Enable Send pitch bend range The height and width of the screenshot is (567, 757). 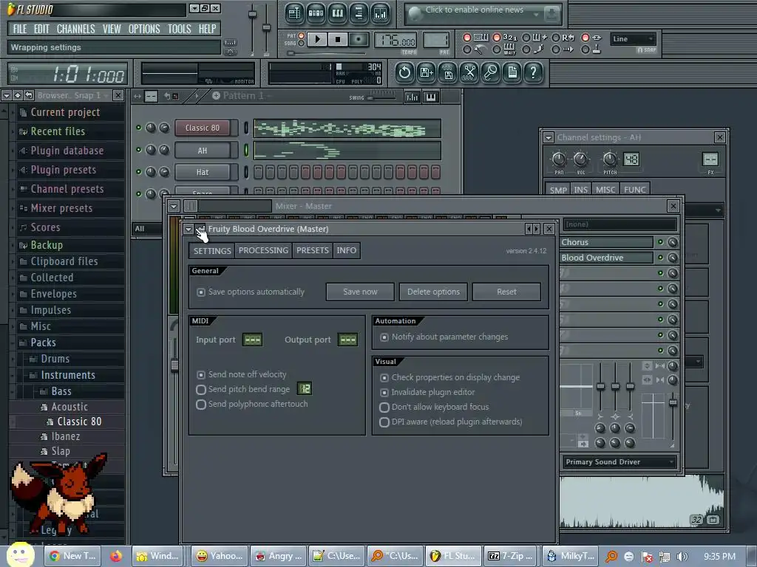(x=201, y=390)
